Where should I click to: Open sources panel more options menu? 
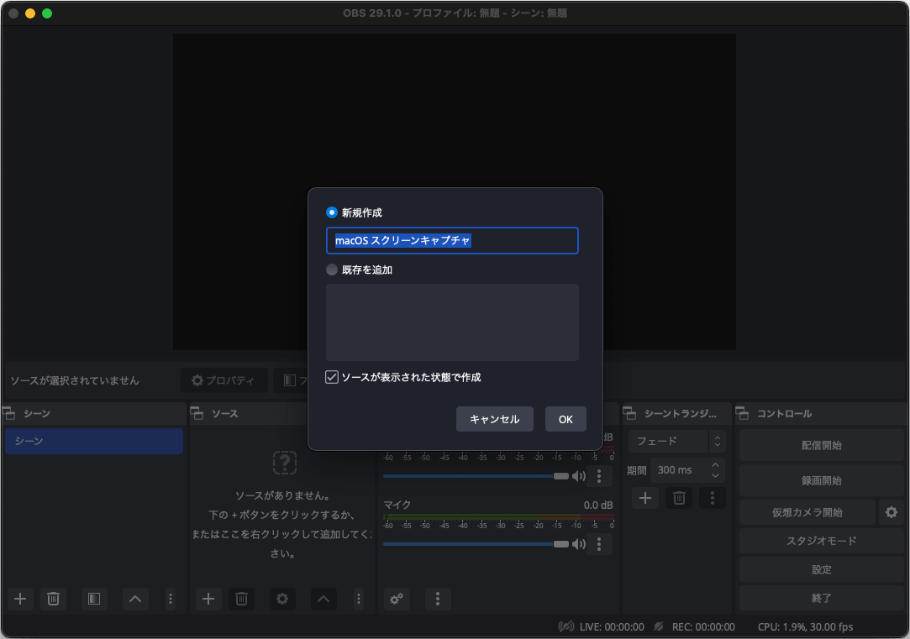(359, 599)
